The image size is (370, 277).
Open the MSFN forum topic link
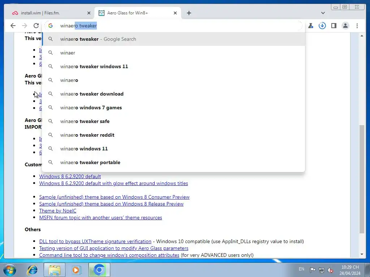click(x=100, y=217)
